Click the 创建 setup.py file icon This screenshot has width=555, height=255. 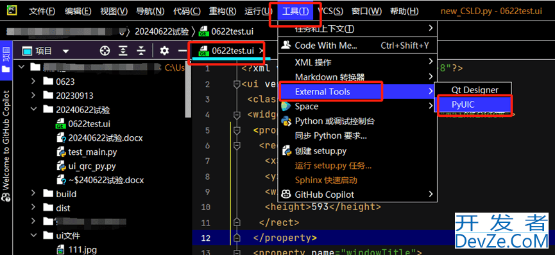pos(286,151)
